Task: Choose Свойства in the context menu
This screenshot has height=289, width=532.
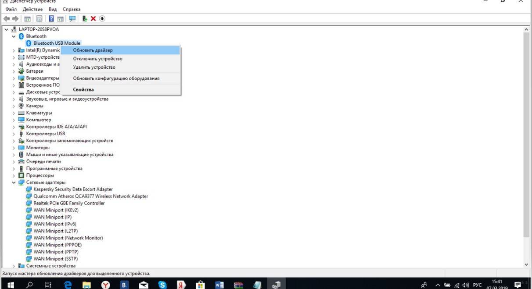Action: coord(120,89)
